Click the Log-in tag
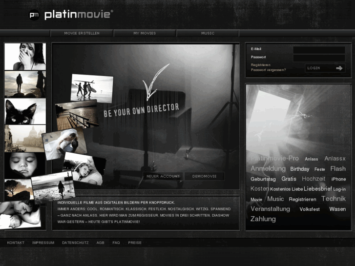The height and width of the screenshot is (266, 355). coord(339,189)
